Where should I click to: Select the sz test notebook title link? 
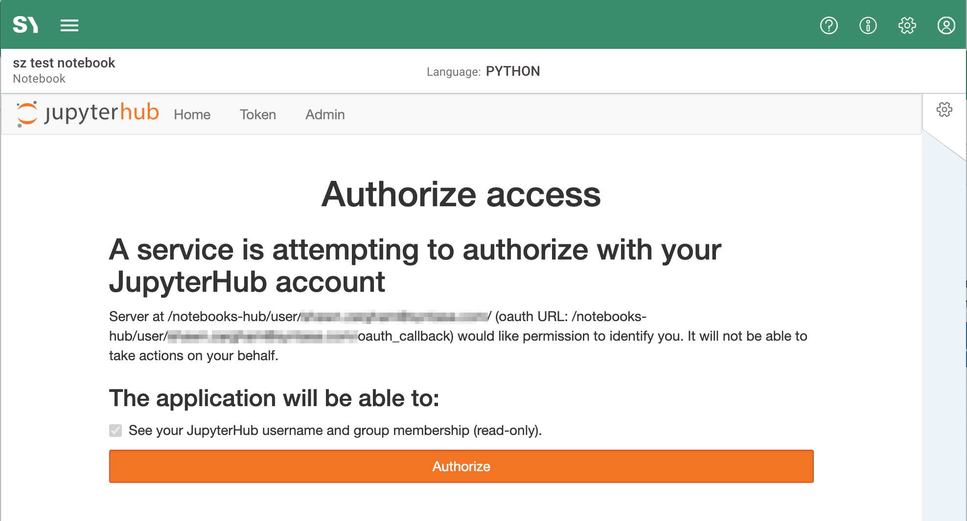click(x=64, y=63)
